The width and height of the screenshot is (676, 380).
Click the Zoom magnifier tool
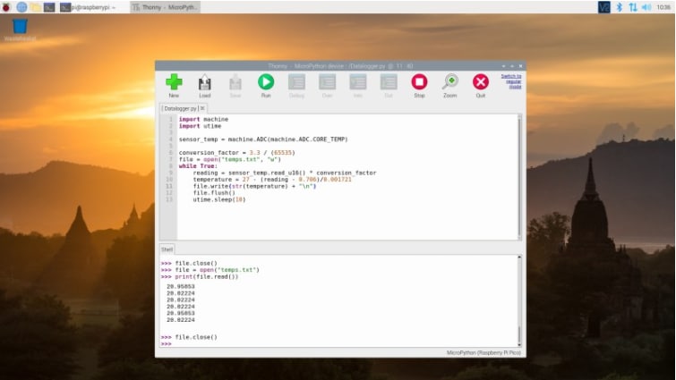(450, 85)
